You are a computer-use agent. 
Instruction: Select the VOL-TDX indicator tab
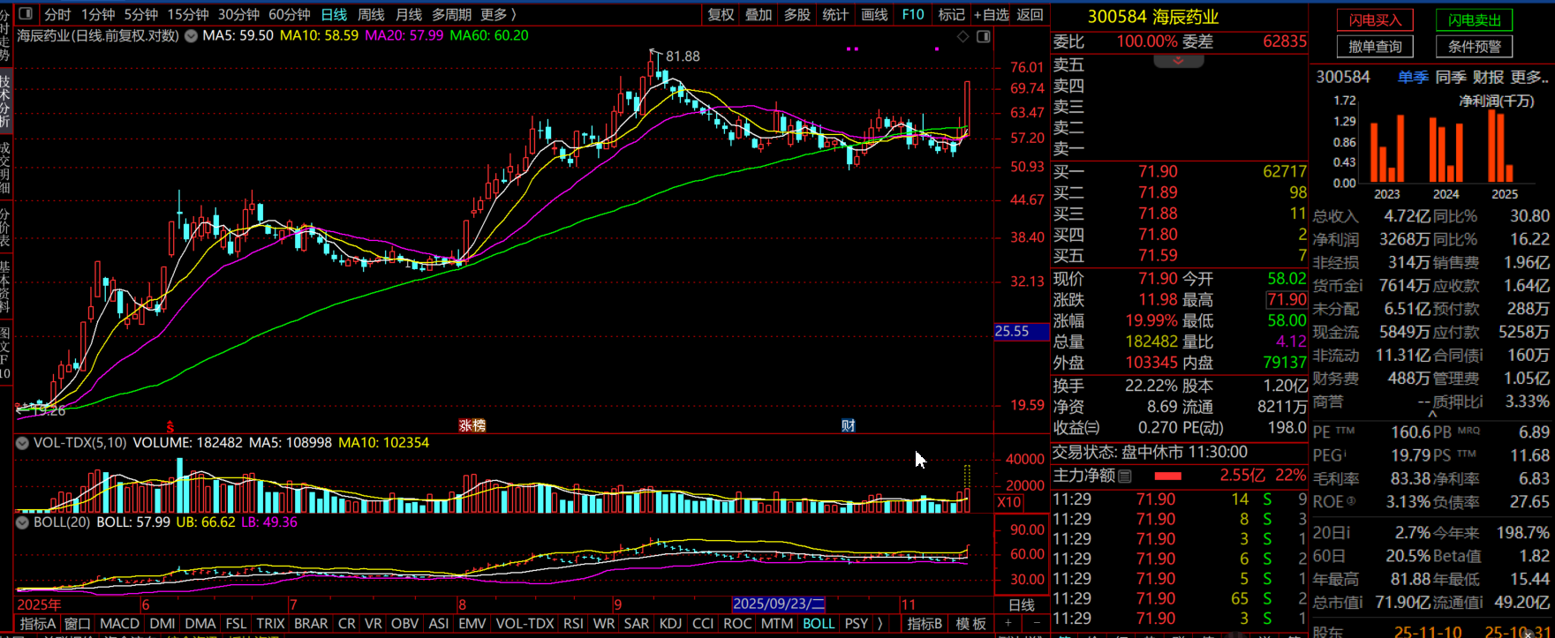coord(525,624)
